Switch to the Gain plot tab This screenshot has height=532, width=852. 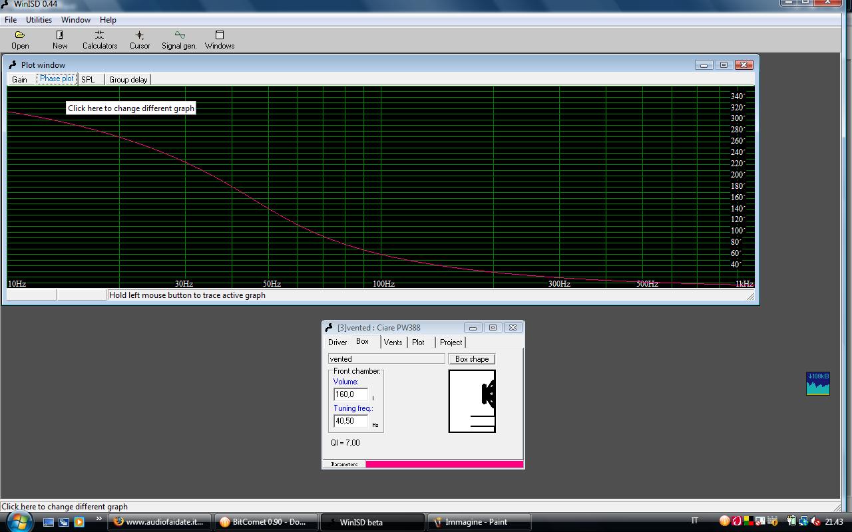pos(20,80)
